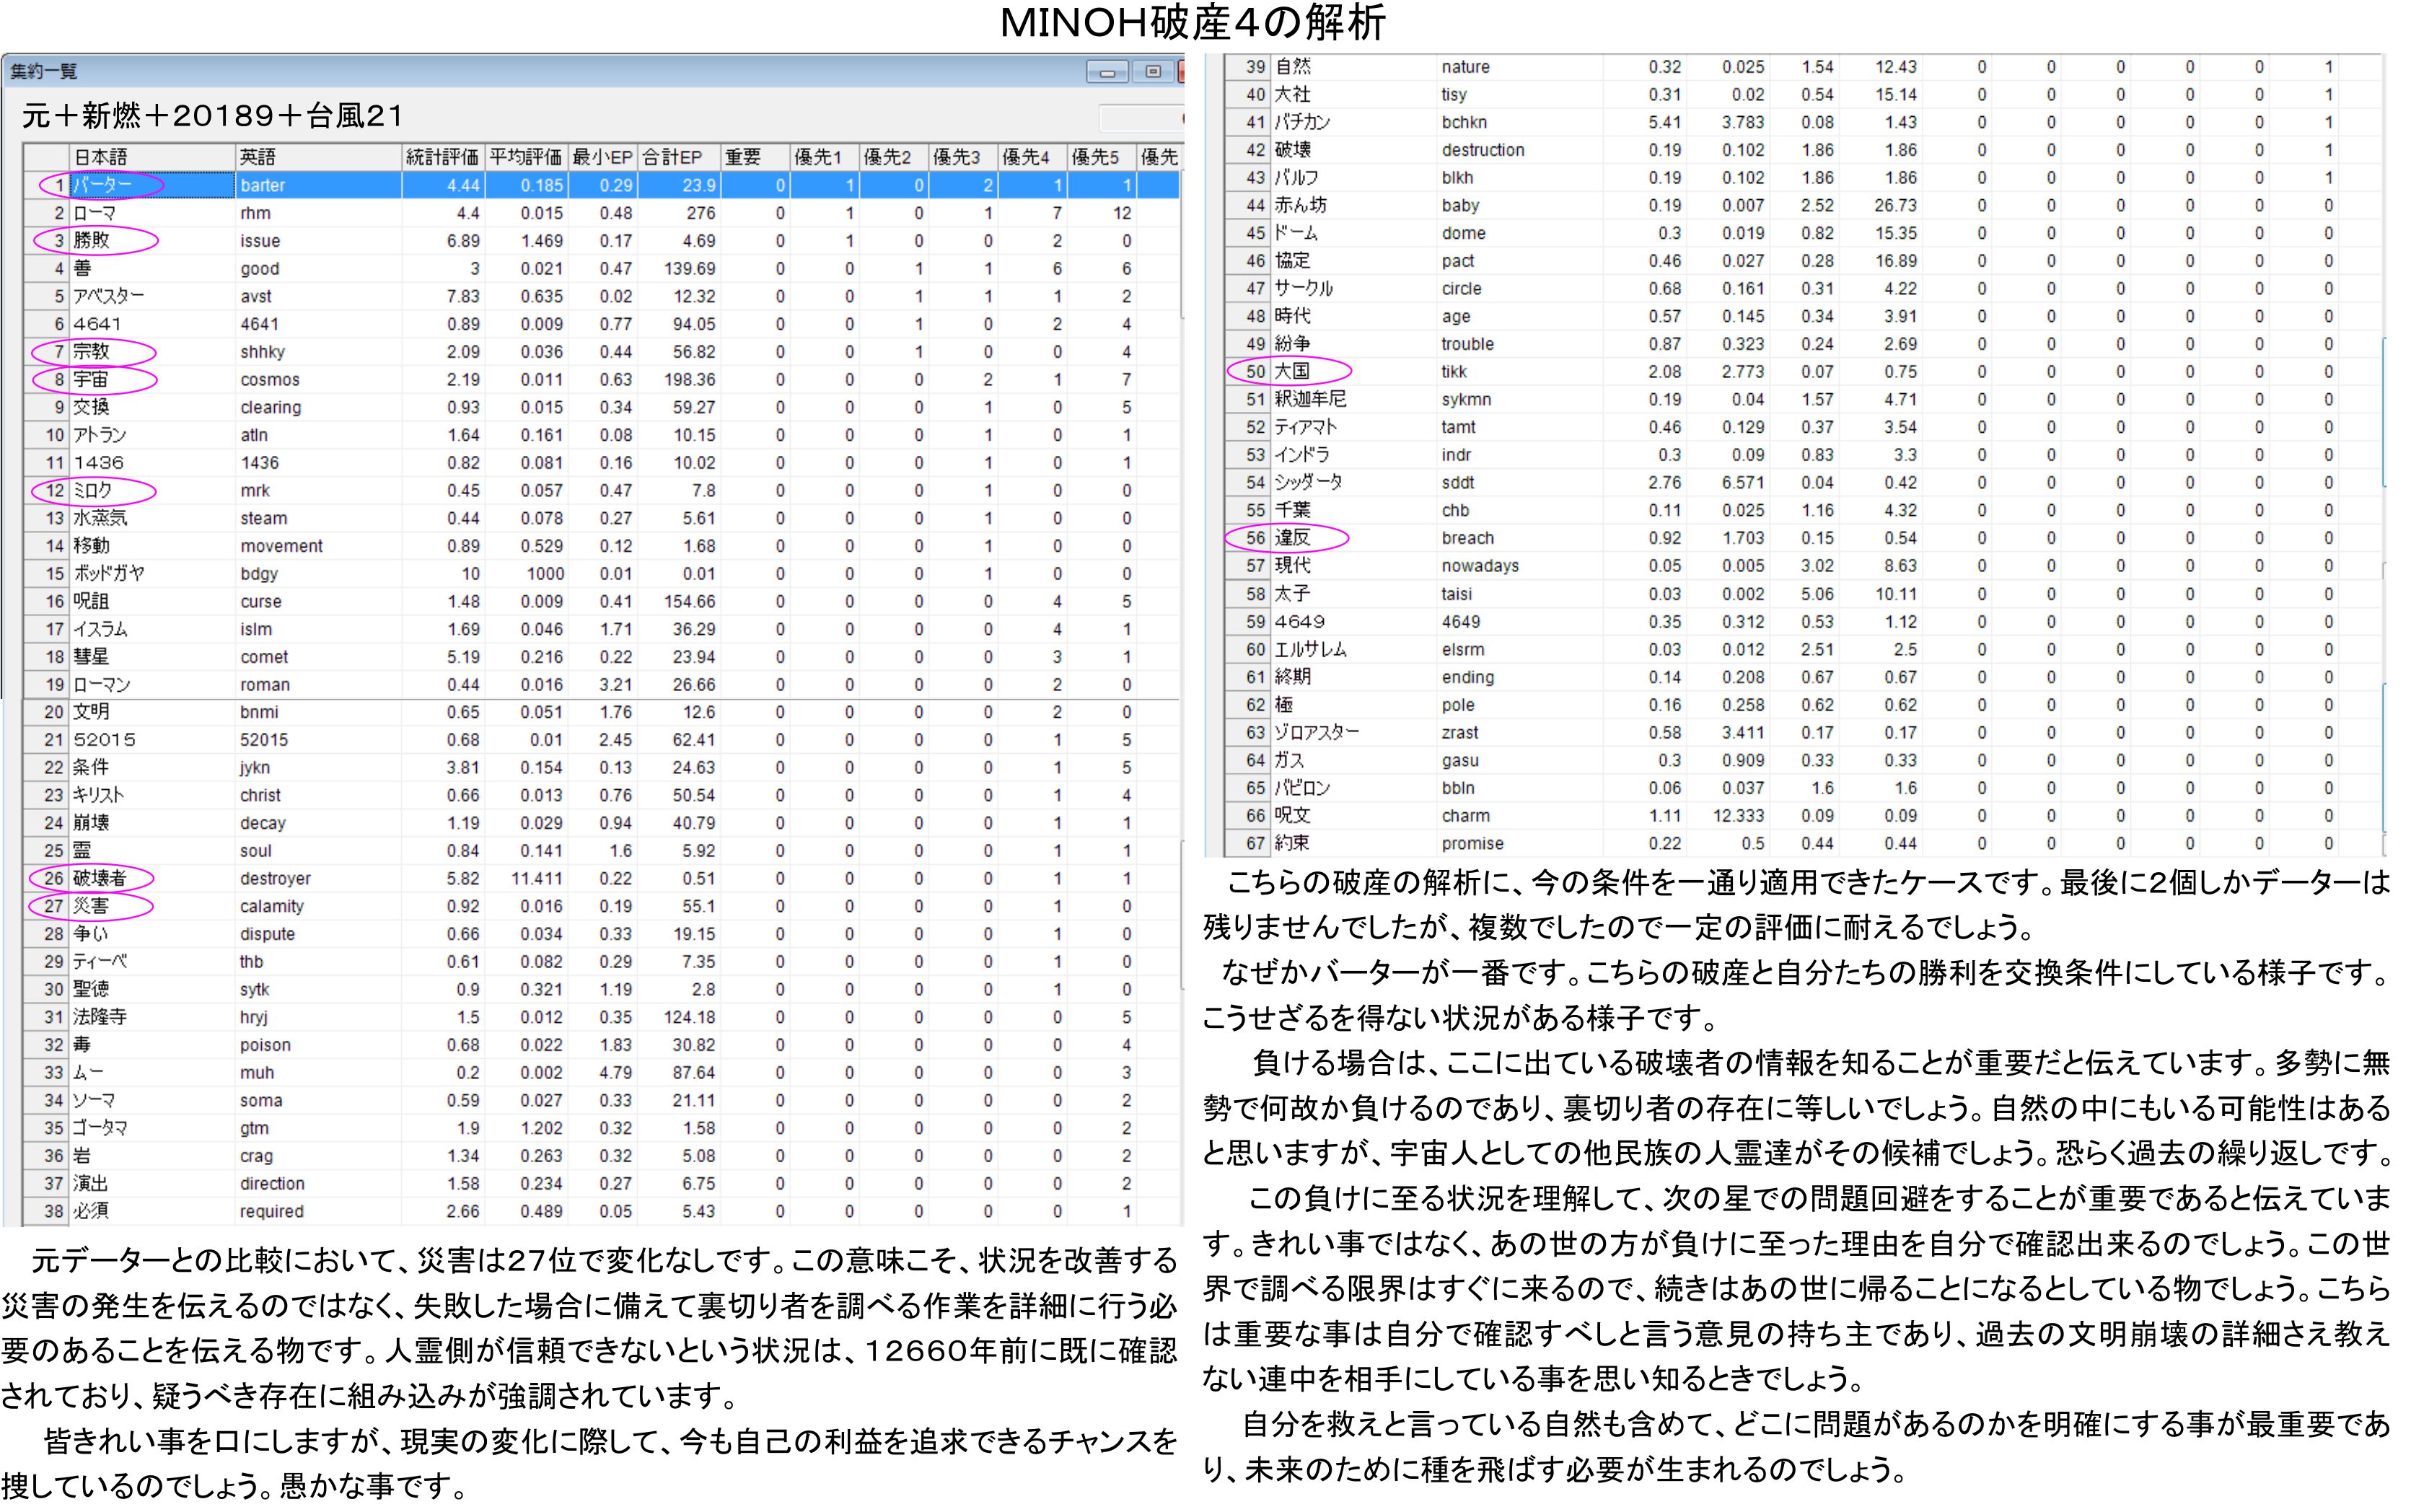Sort by 平均評価 column header
2411x1512 pixels.
pyautogui.click(x=526, y=157)
